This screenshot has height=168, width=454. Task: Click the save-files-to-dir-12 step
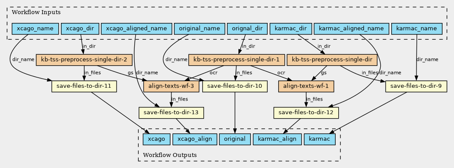pyautogui.click(x=306, y=113)
